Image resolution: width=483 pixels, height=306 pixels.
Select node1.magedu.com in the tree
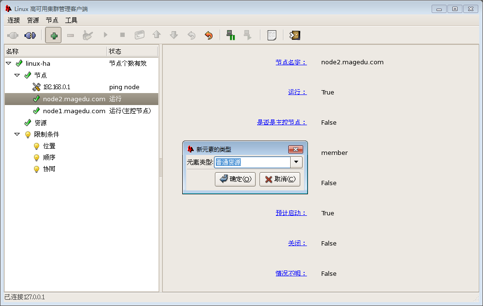pyautogui.click(x=74, y=111)
